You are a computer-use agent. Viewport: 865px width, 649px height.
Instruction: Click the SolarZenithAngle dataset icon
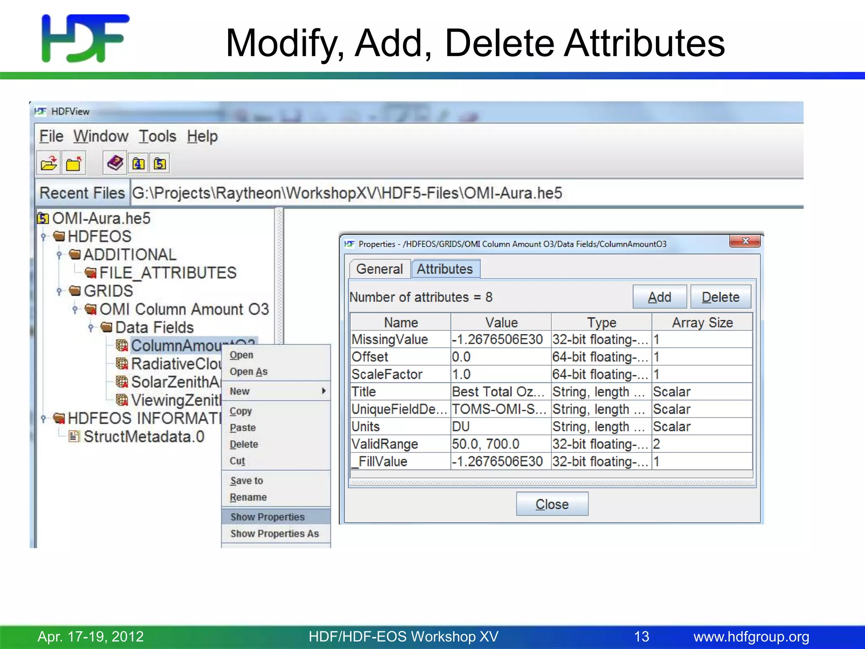122,382
